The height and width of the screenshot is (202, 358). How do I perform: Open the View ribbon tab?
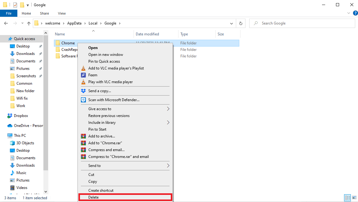pyautogui.click(x=62, y=13)
